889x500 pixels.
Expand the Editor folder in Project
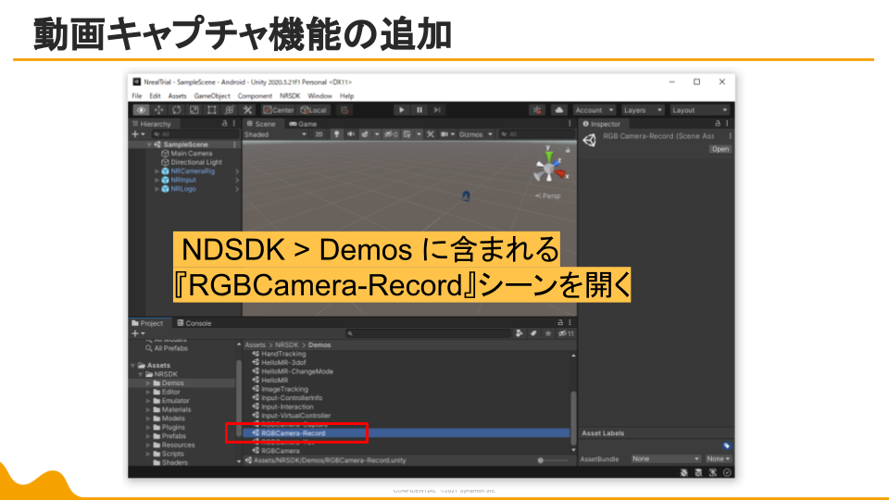pyautogui.click(x=148, y=392)
